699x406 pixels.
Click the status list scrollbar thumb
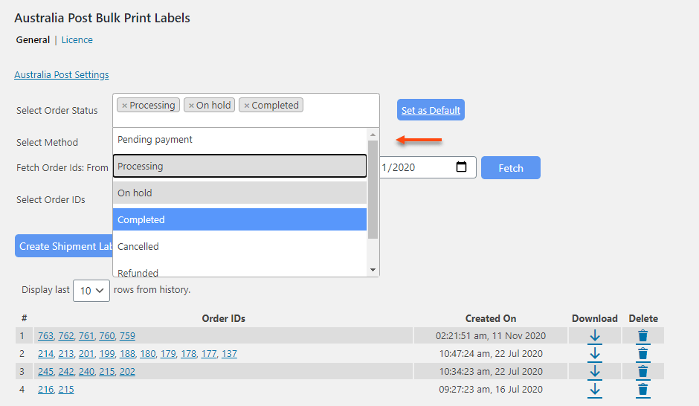point(373,190)
